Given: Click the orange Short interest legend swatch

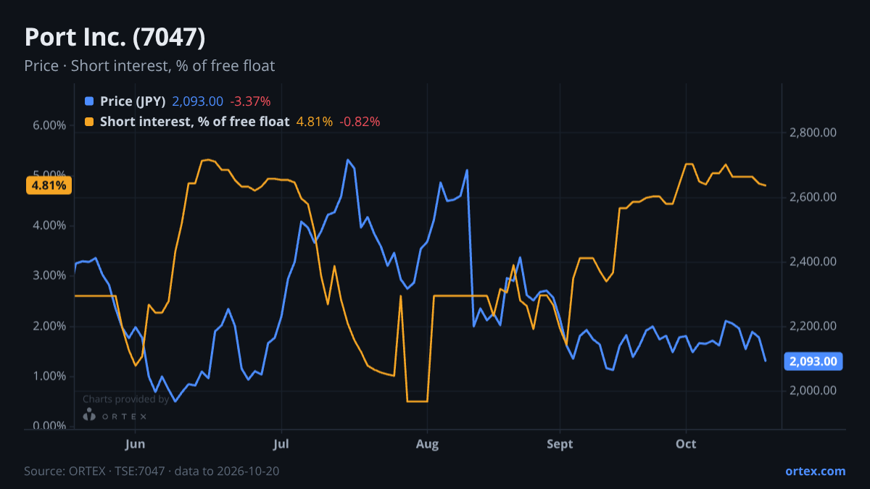Looking at the screenshot, I should click(89, 122).
